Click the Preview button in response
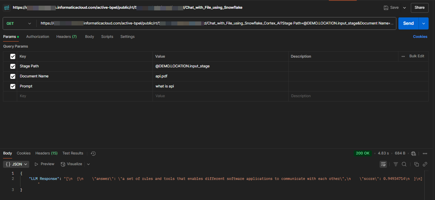 coord(44,164)
